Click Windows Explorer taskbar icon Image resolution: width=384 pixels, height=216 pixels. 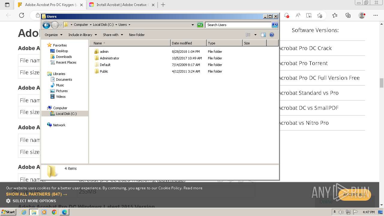tap(34, 212)
